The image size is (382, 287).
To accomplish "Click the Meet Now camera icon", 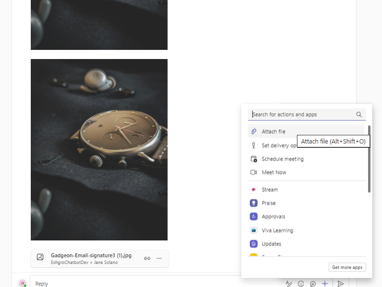I will [x=254, y=172].
